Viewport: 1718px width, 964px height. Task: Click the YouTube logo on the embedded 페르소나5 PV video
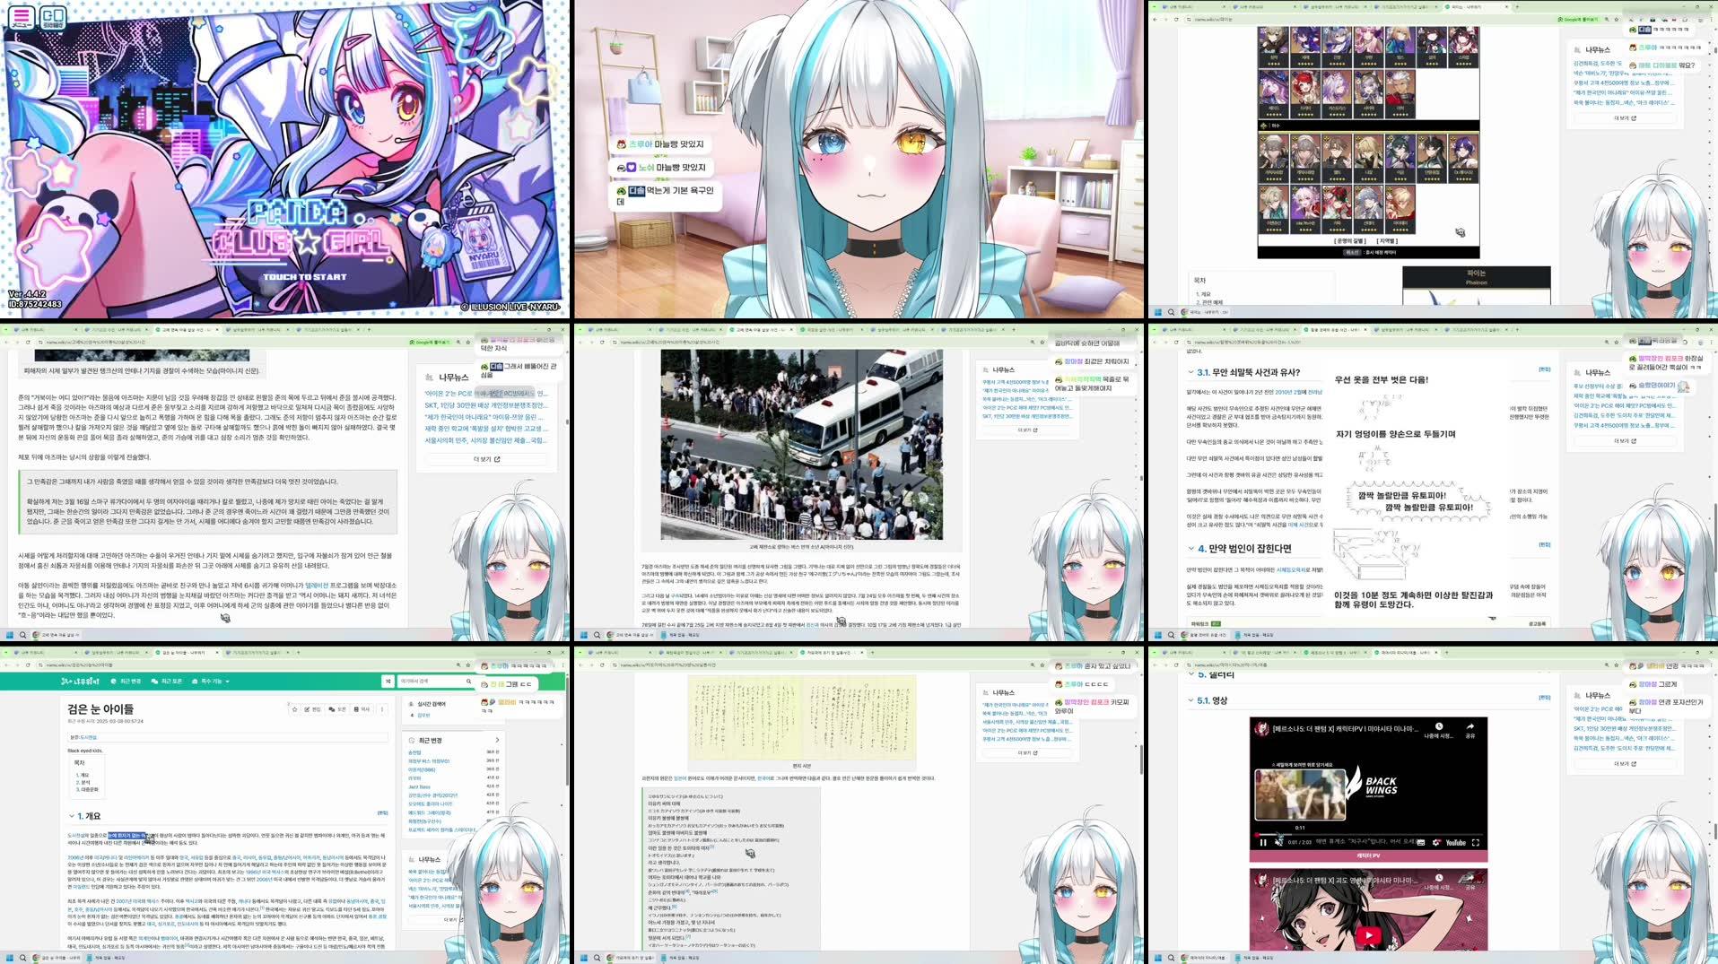tap(1455, 843)
